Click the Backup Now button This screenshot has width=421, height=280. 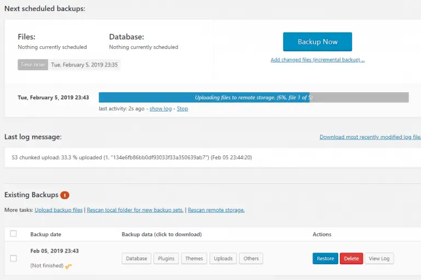pos(317,42)
